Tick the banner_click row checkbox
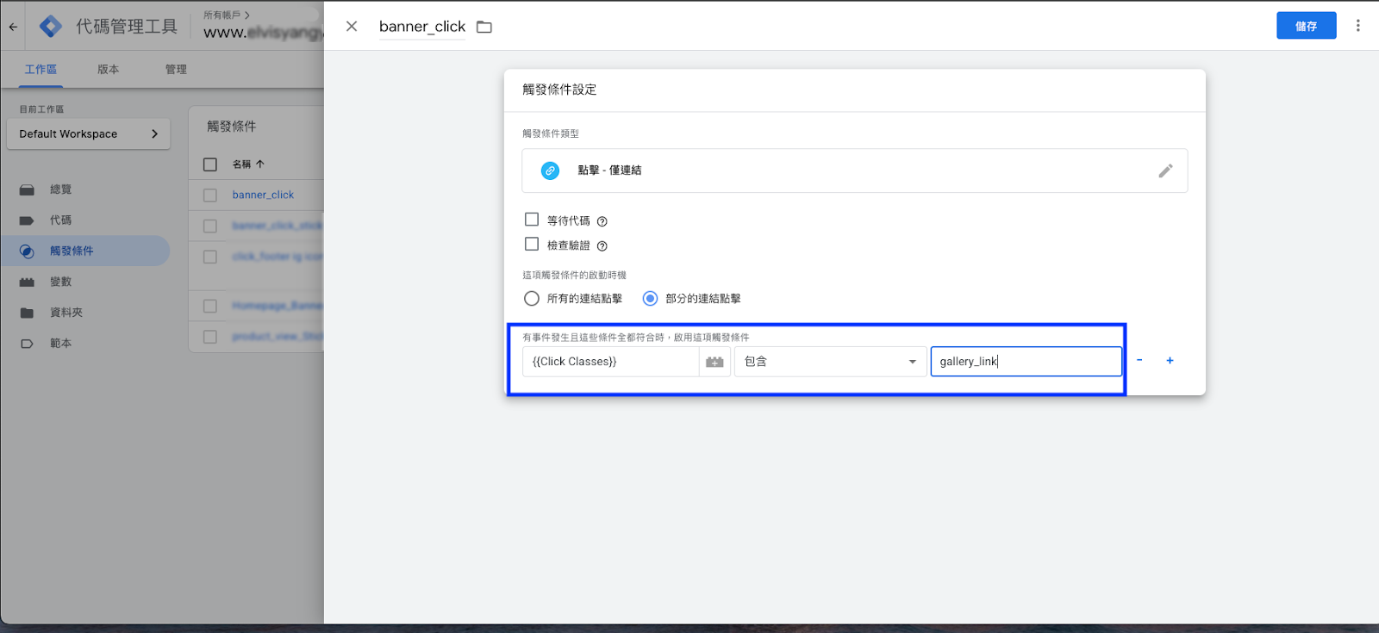Screen dimensions: 1379x633 coord(210,195)
